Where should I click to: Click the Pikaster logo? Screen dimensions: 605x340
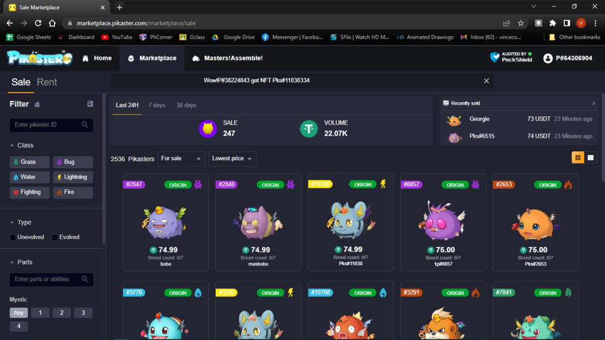coord(39,58)
